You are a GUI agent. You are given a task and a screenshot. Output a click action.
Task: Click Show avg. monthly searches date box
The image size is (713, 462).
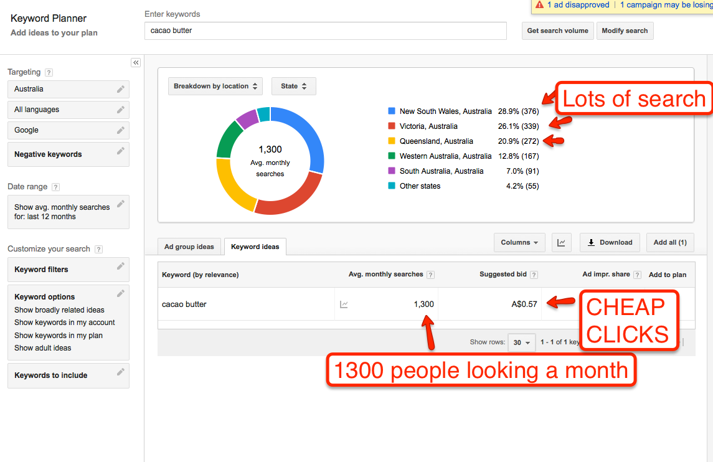(x=68, y=212)
